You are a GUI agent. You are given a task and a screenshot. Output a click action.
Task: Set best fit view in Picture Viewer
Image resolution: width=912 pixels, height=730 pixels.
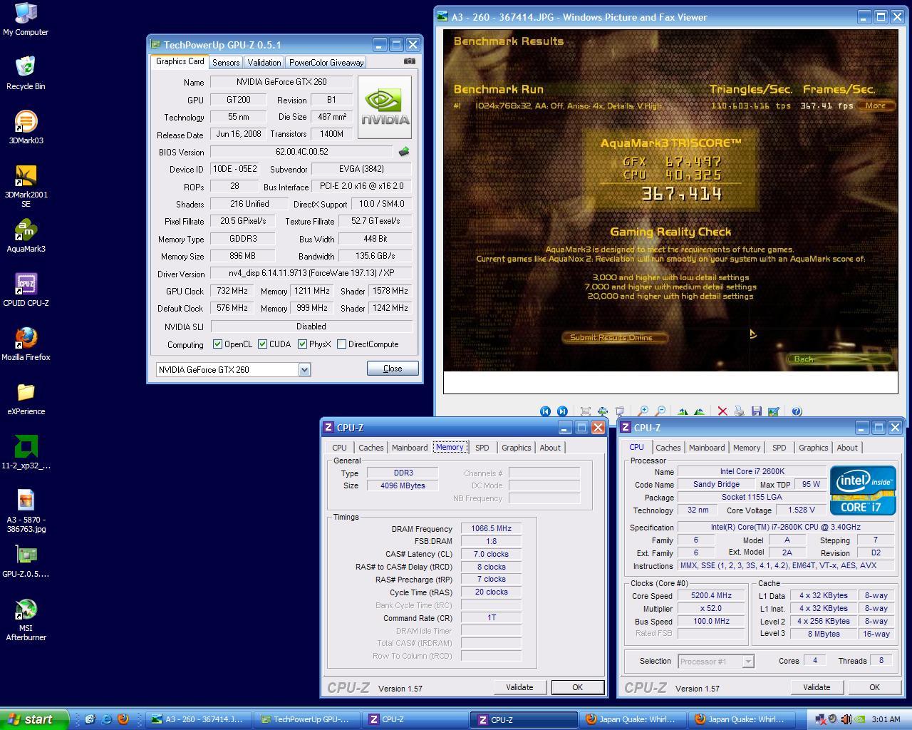click(585, 411)
